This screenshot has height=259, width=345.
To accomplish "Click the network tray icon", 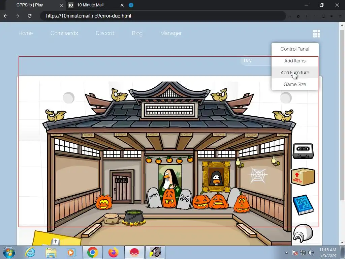I will (303, 253).
